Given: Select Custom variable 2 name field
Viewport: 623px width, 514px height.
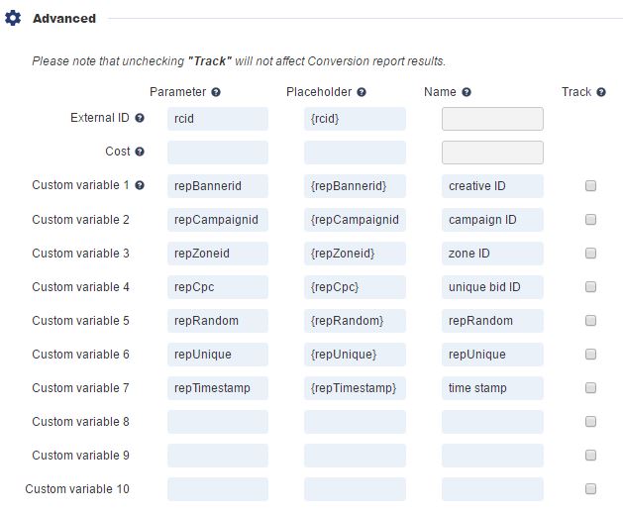Looking at the screenshot, I should [492, 220].
